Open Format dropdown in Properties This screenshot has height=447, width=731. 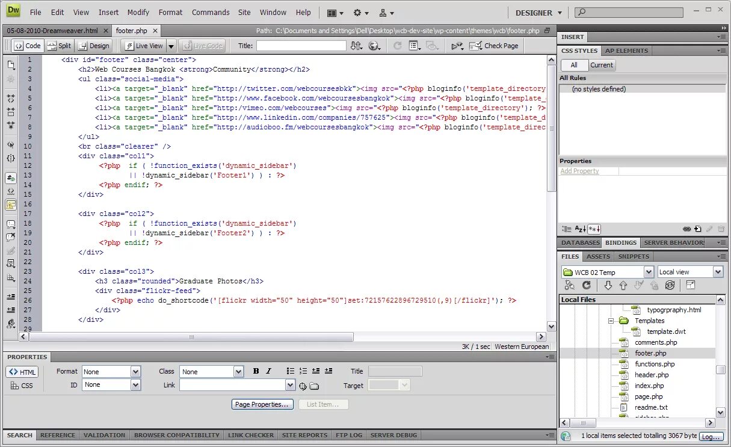[135, 372]
